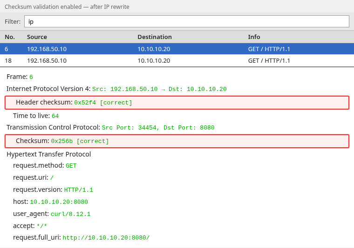This screenshot has width=354, height=248.
Task: Select the Hypertext Transfer Protocol line
Action: point(49,154)
